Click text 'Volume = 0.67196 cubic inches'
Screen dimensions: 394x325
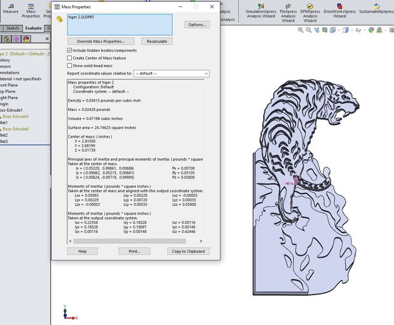coord(95,119)
